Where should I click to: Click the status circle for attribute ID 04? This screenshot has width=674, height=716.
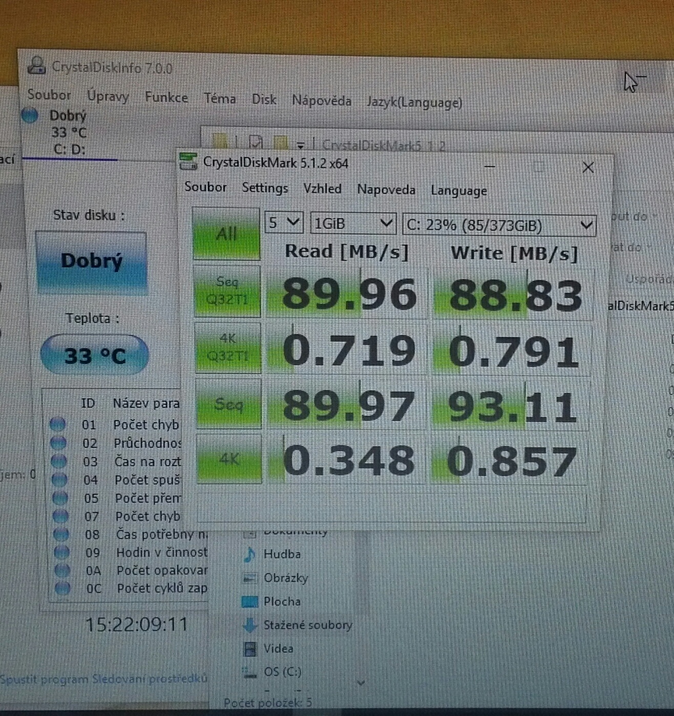click(x=59, y=480)
